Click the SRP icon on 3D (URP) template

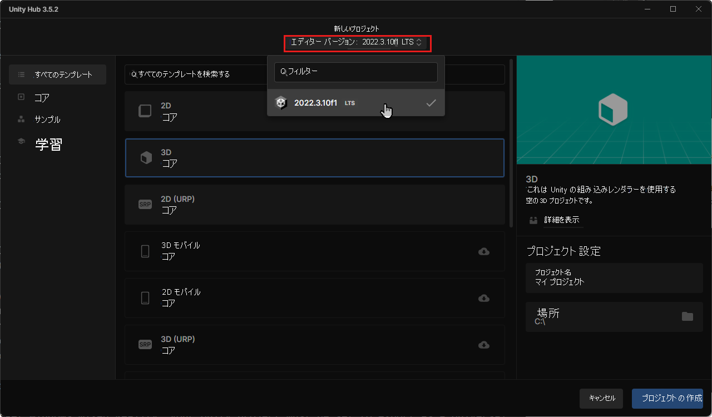tap(145, 344)
